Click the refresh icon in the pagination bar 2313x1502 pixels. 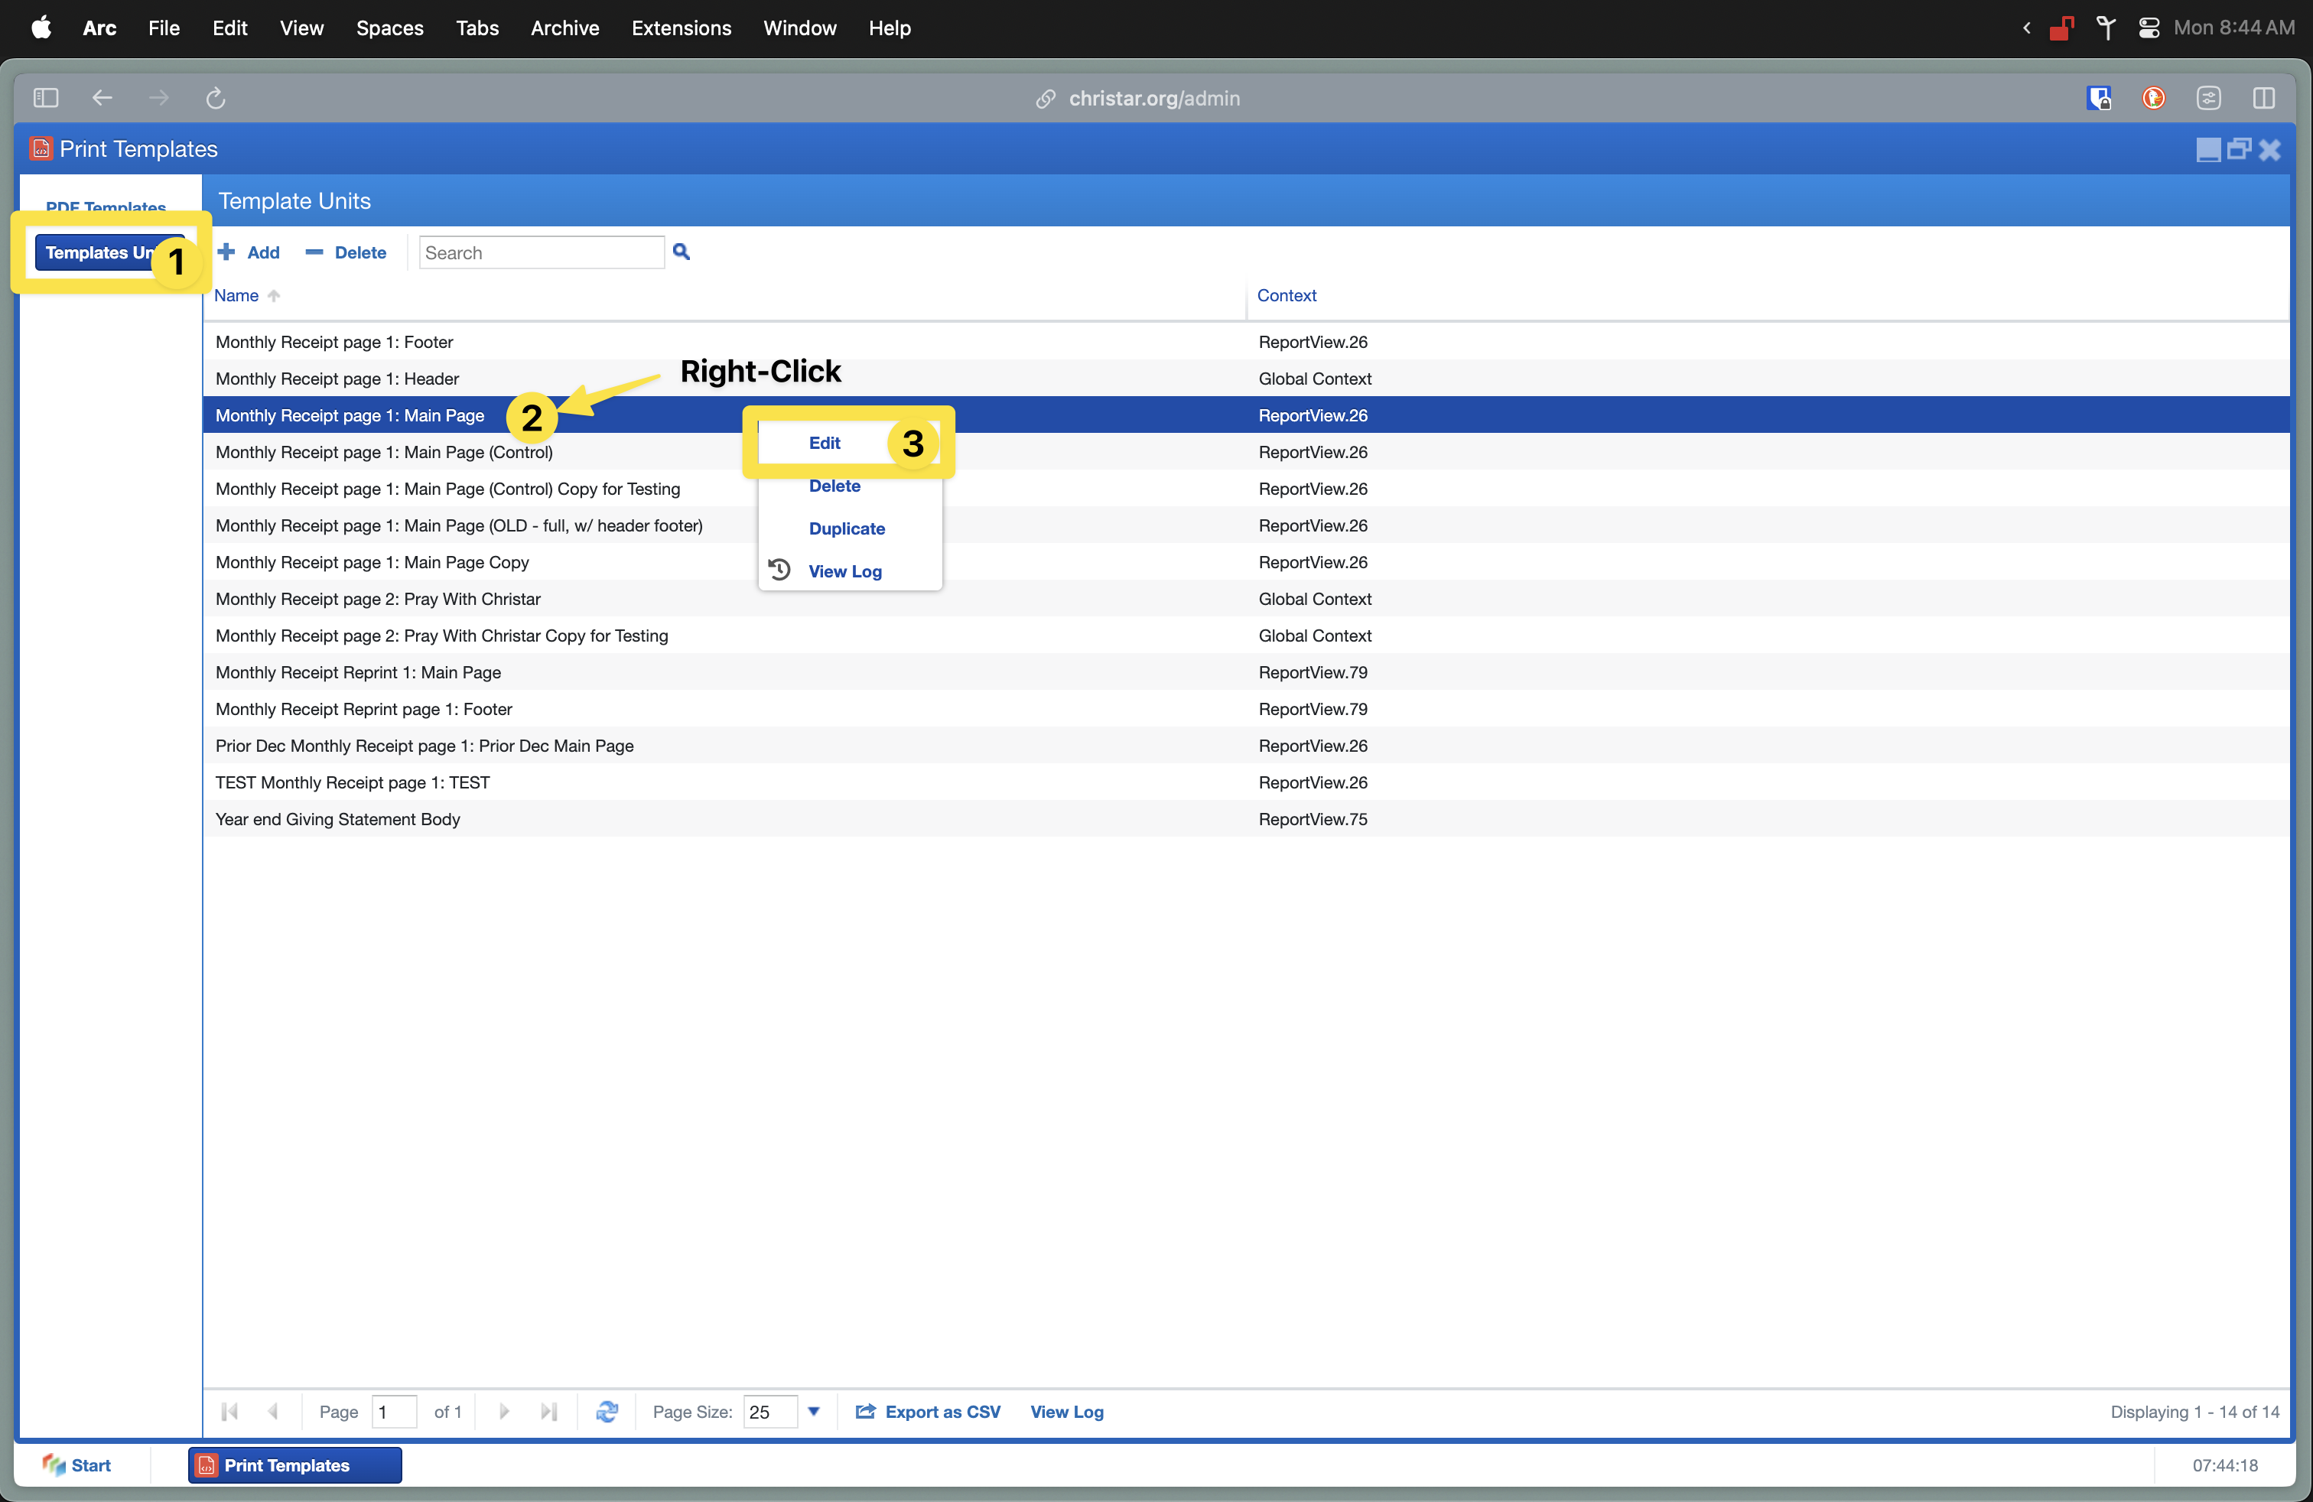click(x=607, y=1412)
